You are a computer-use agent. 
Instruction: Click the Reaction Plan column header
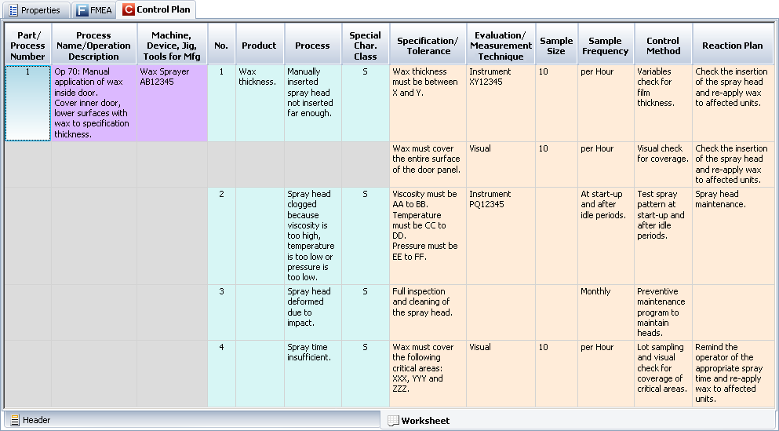732,46
